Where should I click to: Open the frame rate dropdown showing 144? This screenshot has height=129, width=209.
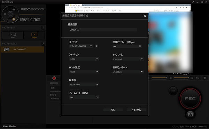[84, 97]
